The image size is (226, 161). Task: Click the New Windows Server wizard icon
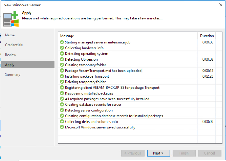(x=11, y=19)
